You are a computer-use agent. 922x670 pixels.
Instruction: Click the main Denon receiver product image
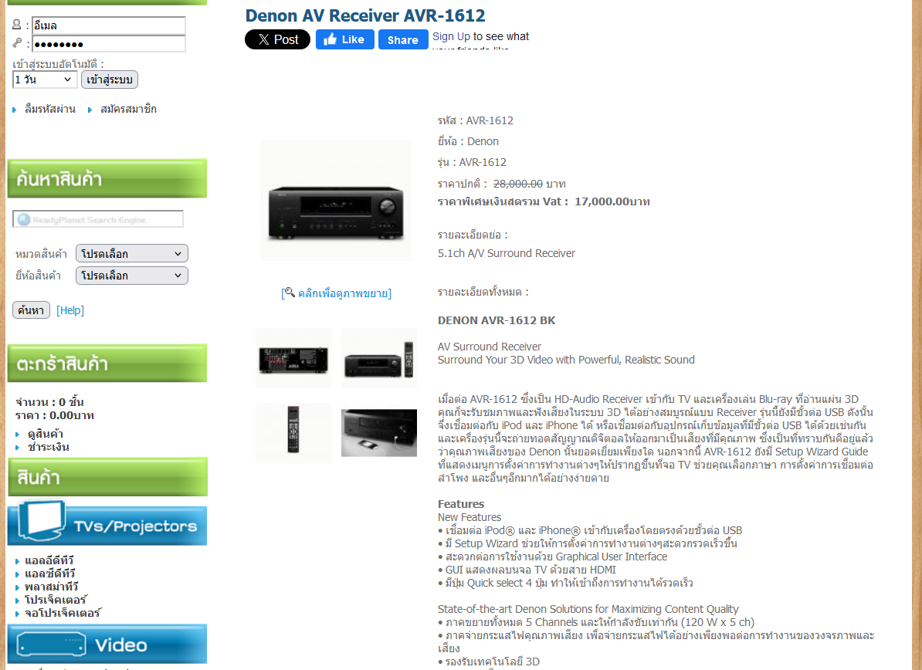point(337,201)
